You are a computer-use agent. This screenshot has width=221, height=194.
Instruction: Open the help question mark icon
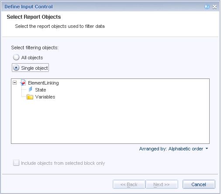click(207, 7)
